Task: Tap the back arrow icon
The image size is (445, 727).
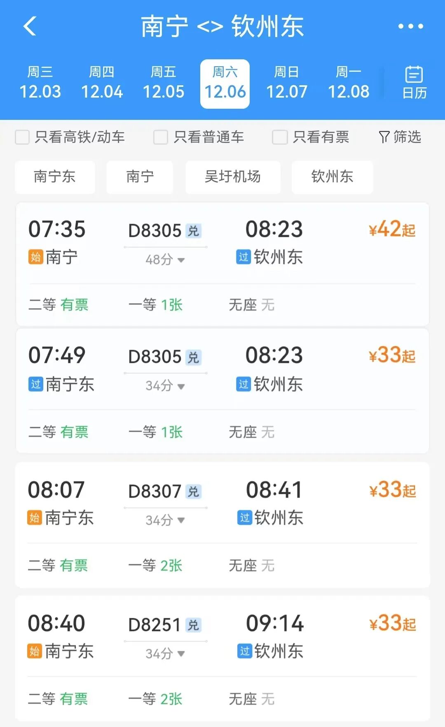Action: [x=30, y=26]
